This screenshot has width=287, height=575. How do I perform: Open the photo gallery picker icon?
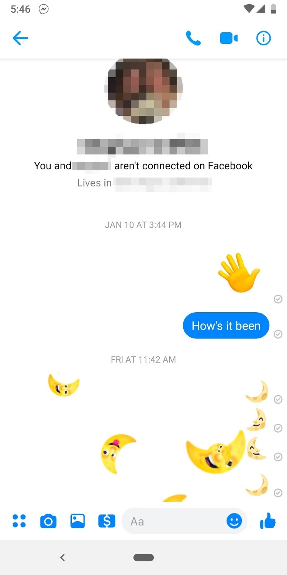[x=77, y=521]
